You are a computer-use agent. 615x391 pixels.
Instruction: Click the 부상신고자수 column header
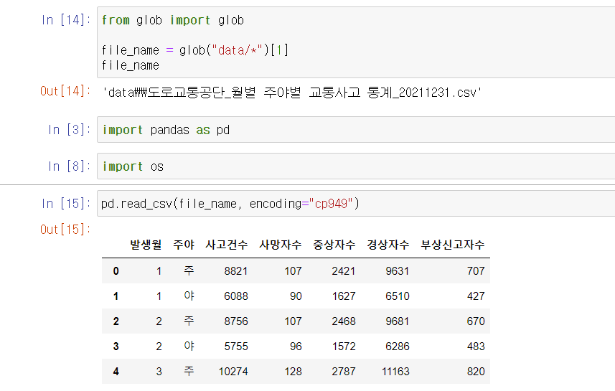coord(453,245)
